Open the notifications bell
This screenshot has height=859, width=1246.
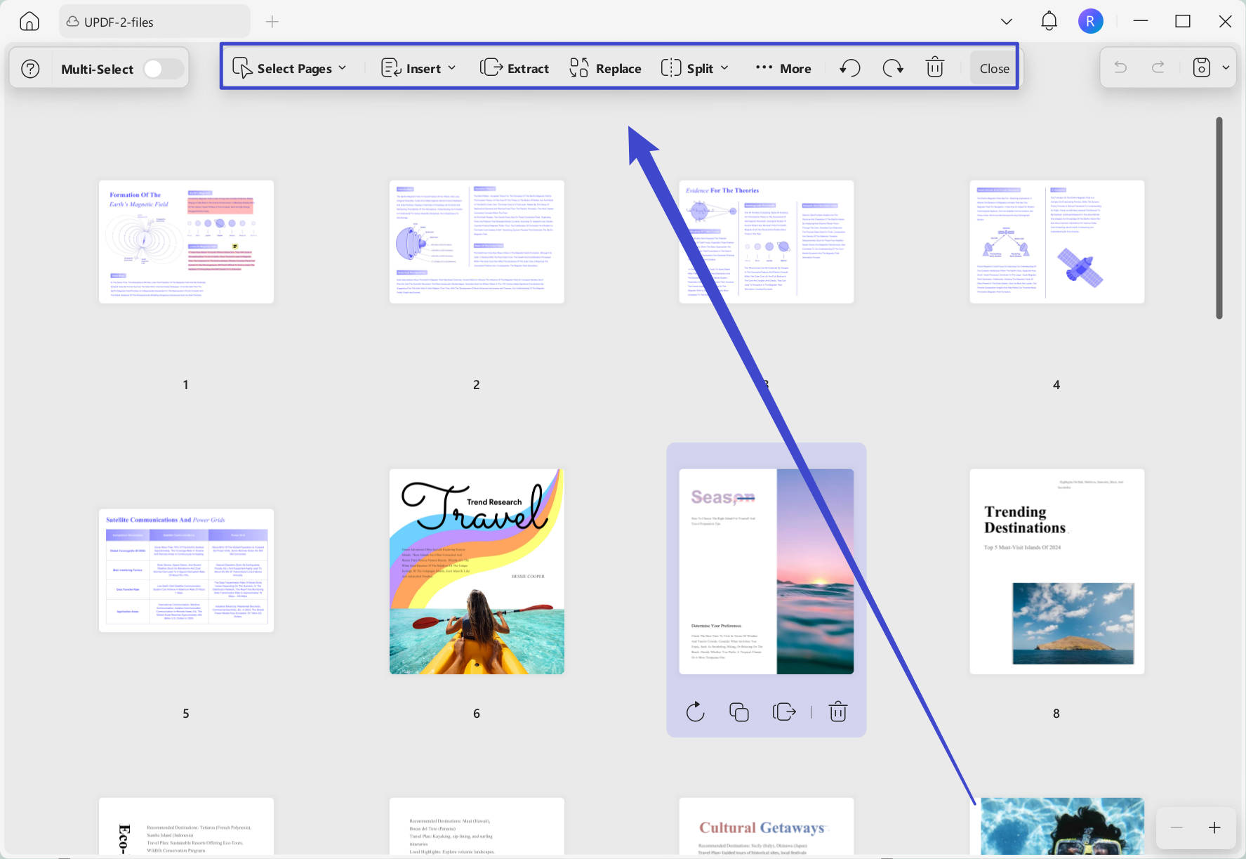(1049, 21)
